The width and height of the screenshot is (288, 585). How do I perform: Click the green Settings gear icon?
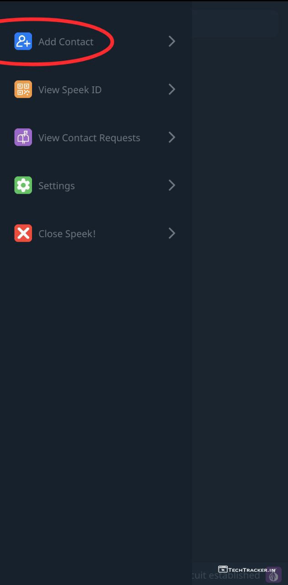click(x=23, y=186)
